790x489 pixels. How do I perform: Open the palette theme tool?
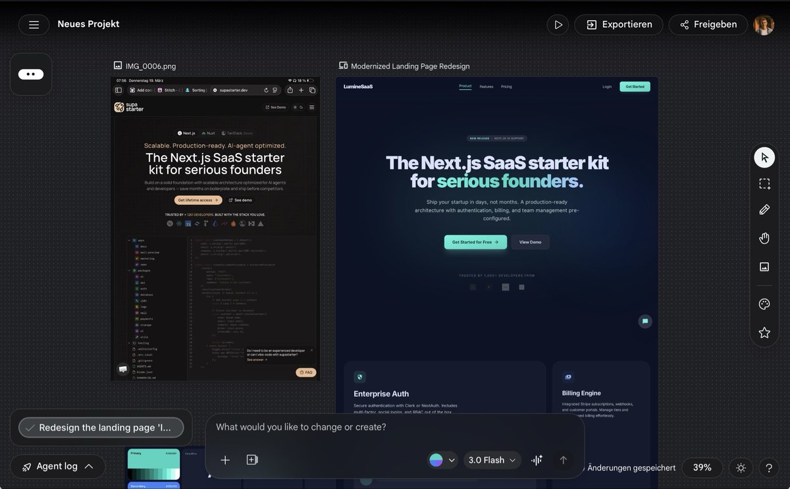[x=764, y=304]
